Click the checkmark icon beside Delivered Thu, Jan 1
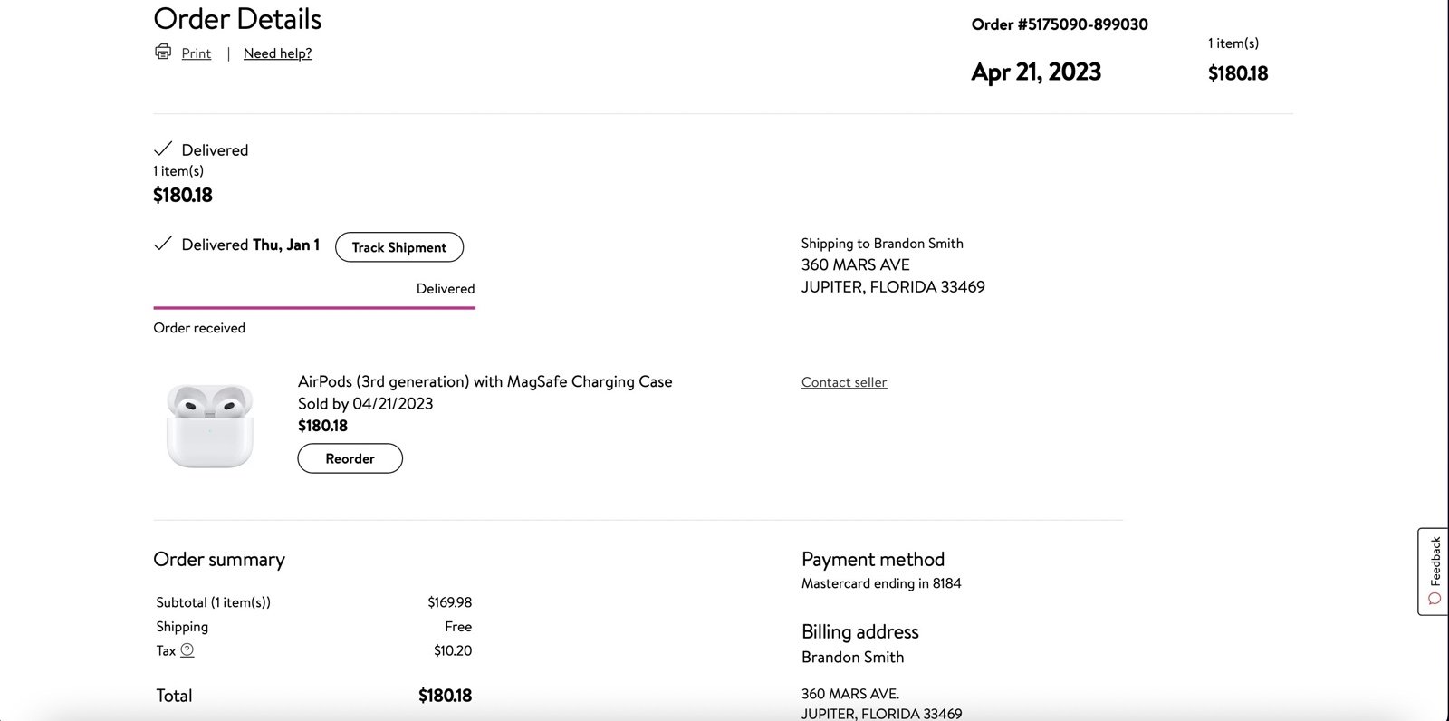 click(x=163, y=244)
